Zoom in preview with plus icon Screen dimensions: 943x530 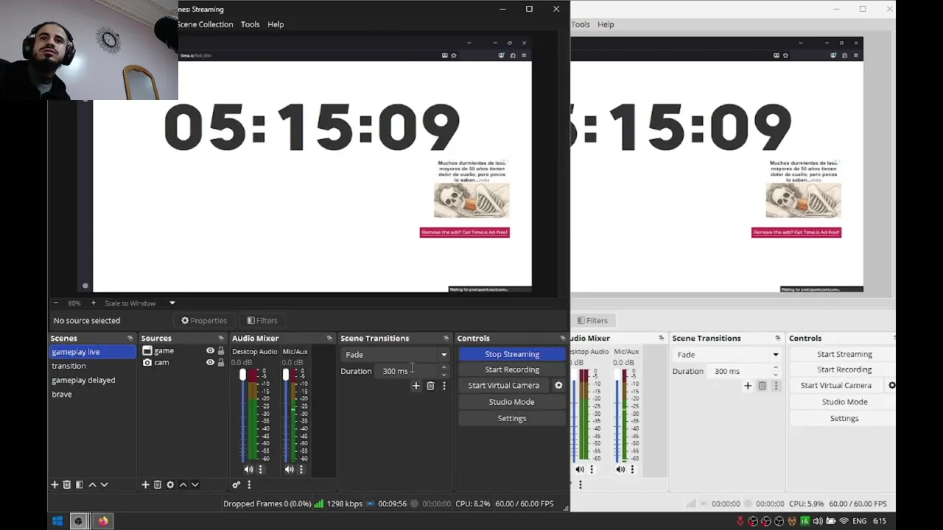(94, 303)
